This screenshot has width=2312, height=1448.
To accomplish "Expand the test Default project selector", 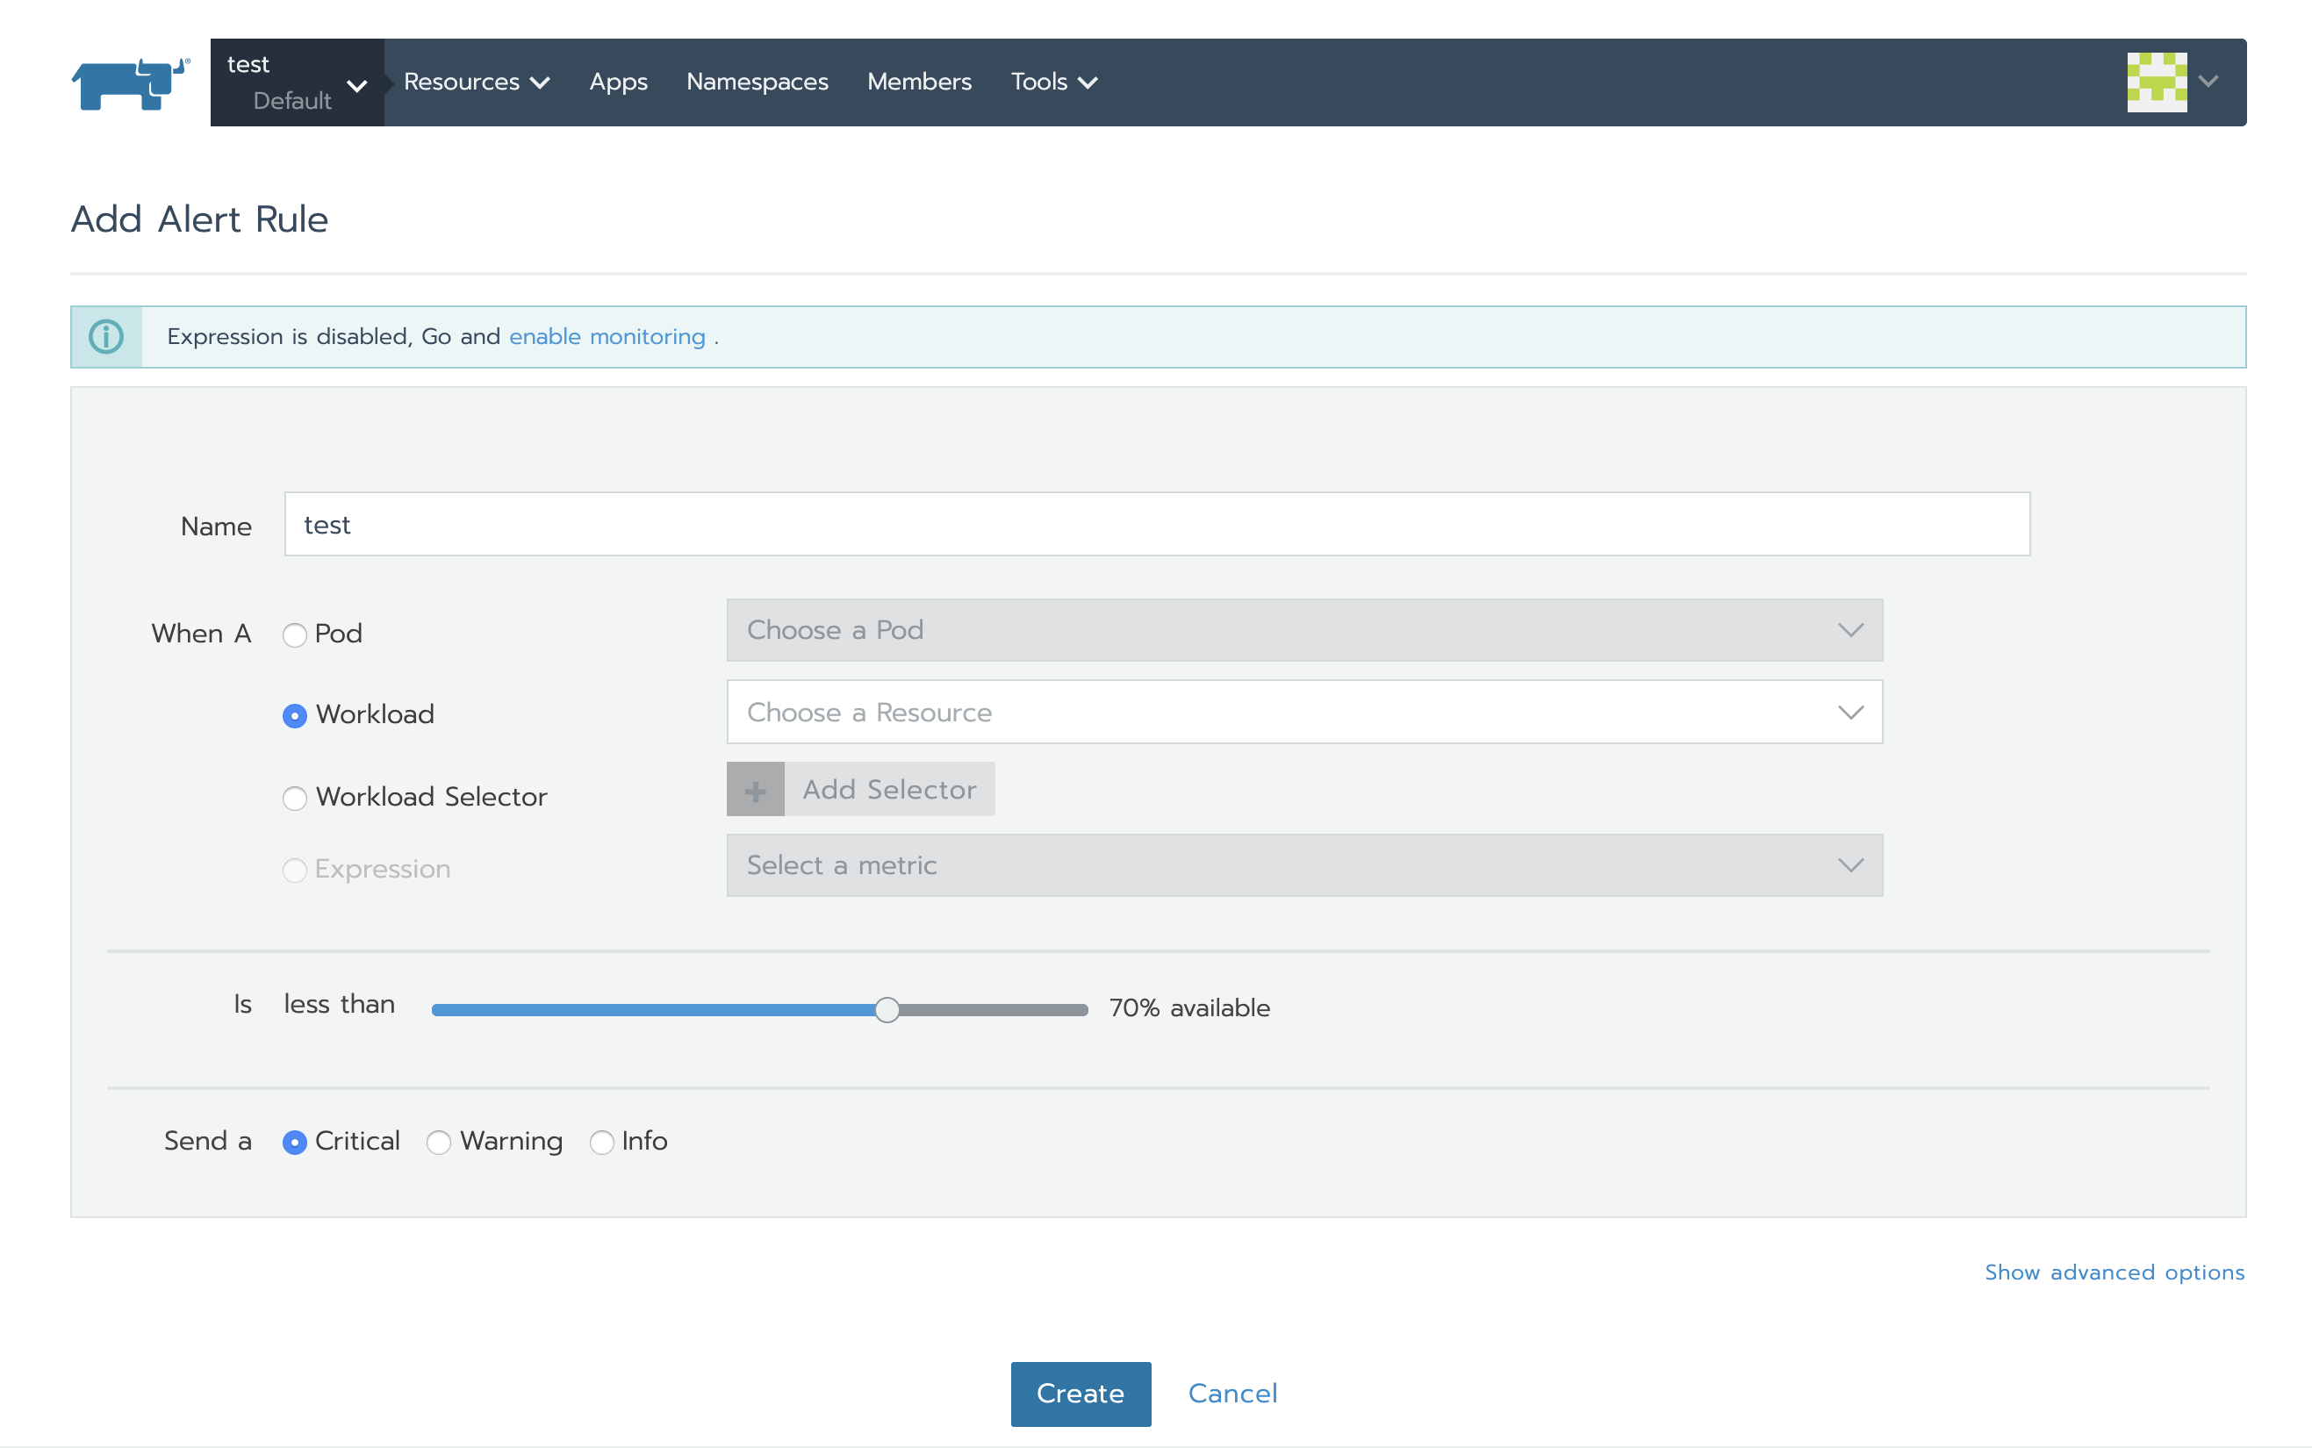I will (297, 83).
